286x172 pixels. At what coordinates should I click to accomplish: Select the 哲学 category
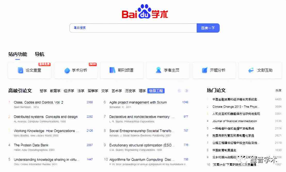(43, 91)
